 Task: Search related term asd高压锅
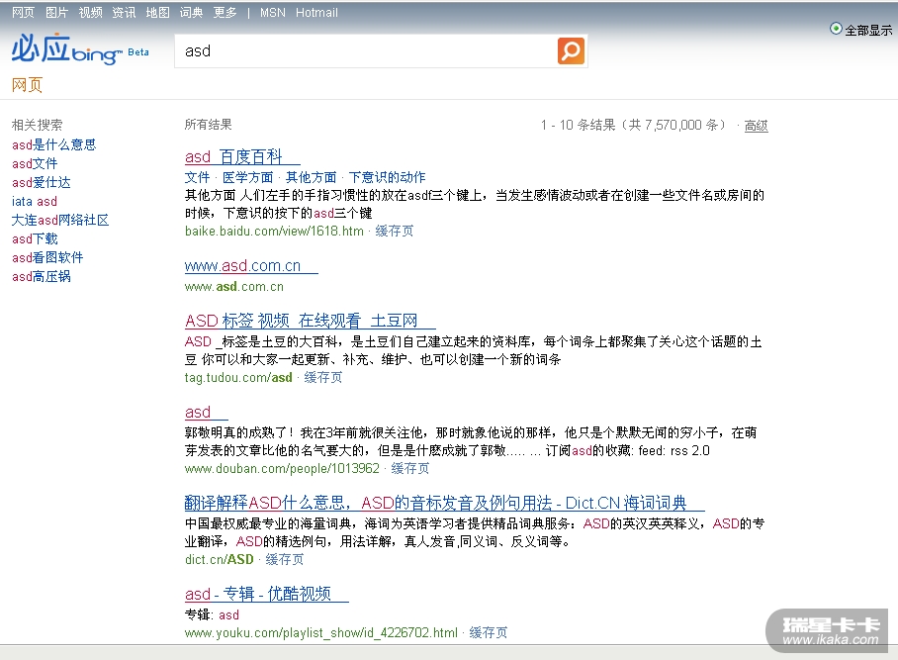[42, 277]
